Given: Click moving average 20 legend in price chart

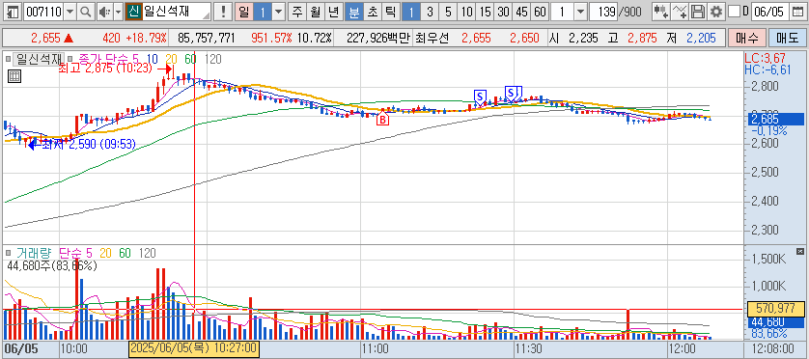Looking at the screenshot, I should point(172,59).
